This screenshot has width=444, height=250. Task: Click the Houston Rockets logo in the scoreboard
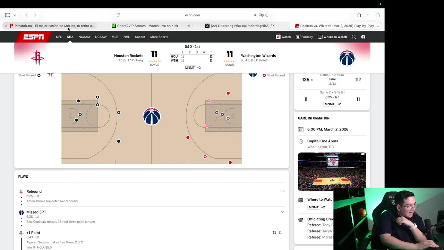coord(37,58)
